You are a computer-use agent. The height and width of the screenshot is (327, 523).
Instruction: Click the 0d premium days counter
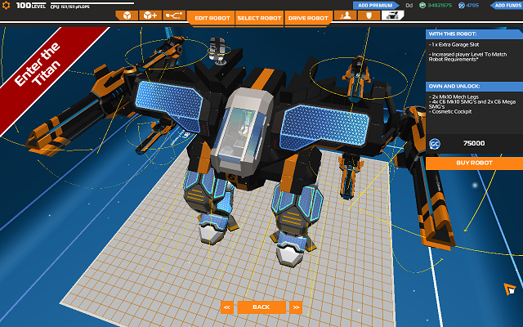[409, 6]
